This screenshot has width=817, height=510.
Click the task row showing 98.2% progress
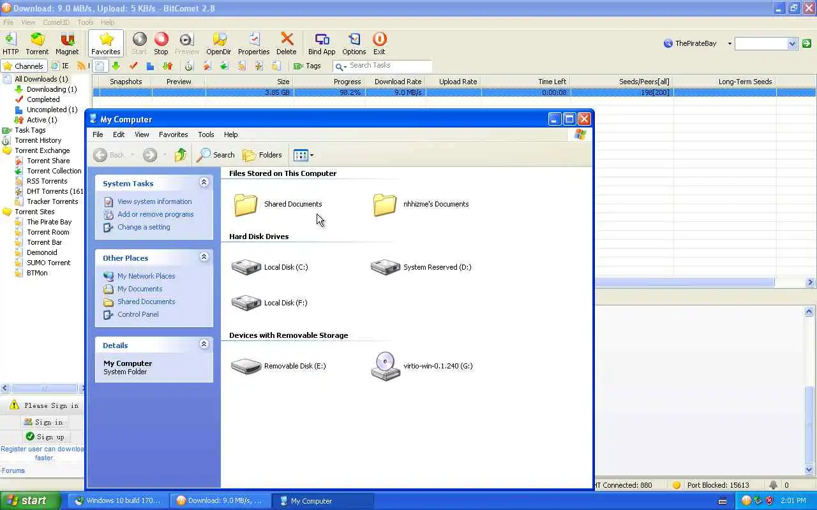454,92
